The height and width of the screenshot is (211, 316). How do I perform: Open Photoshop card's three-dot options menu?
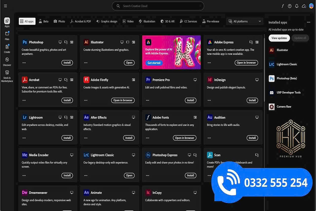coord(24,63)
